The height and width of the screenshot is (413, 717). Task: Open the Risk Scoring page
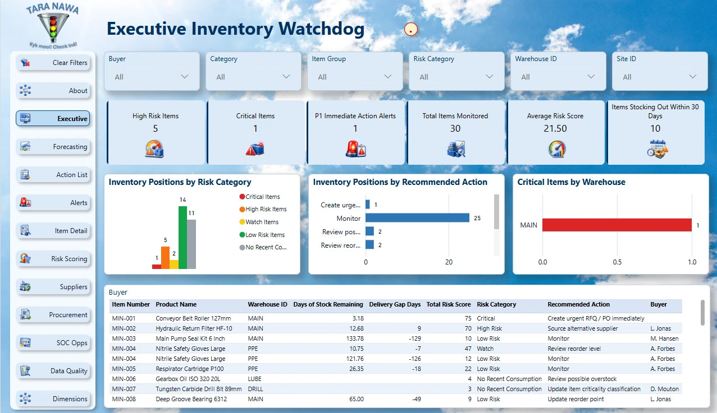(53, 259)
